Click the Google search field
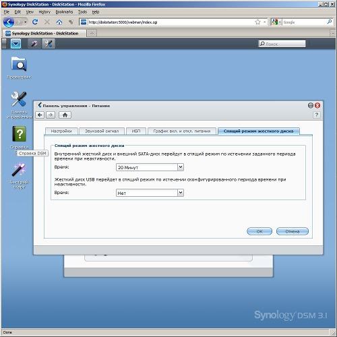The image size is (337, 337). click(305, 22)
